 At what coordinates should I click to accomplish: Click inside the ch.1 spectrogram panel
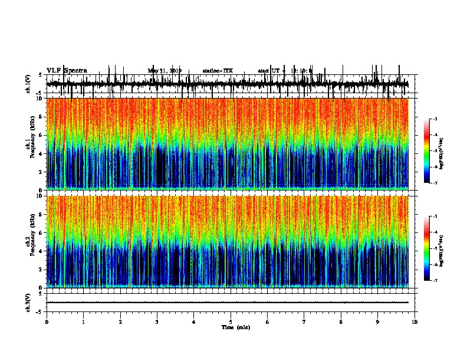point(228,144)
